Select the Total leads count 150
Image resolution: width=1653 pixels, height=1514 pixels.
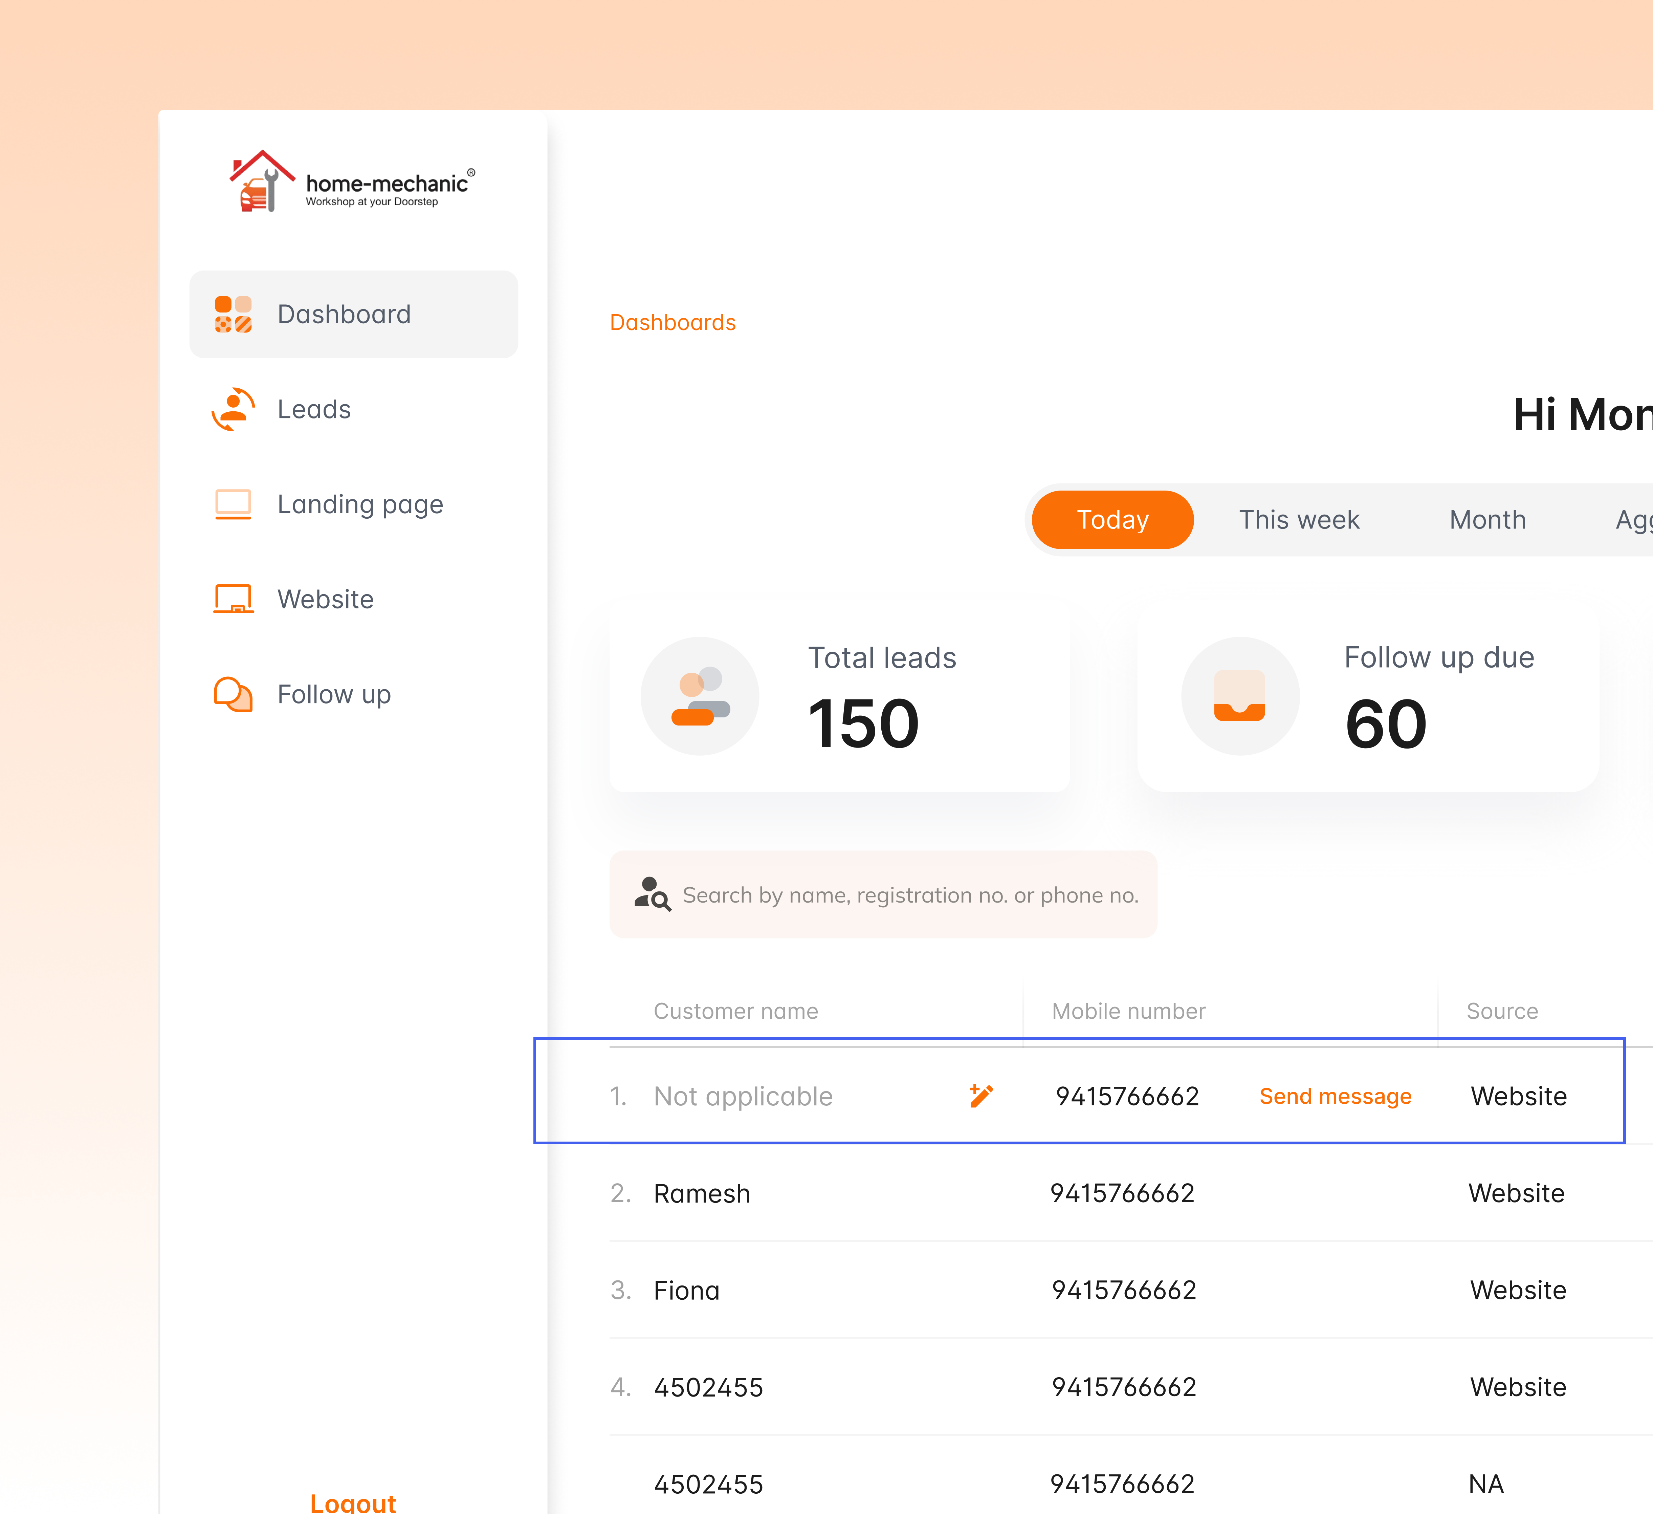click(x=863, y=722)
